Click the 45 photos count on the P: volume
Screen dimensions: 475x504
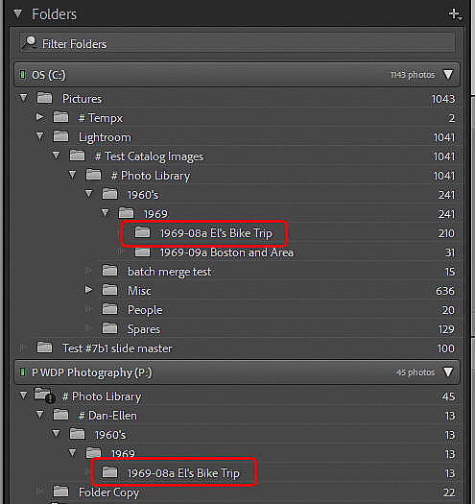tap(416, 372)
